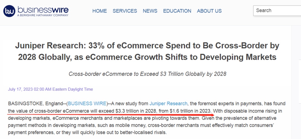Focus the Search input box

pos(277,11)
